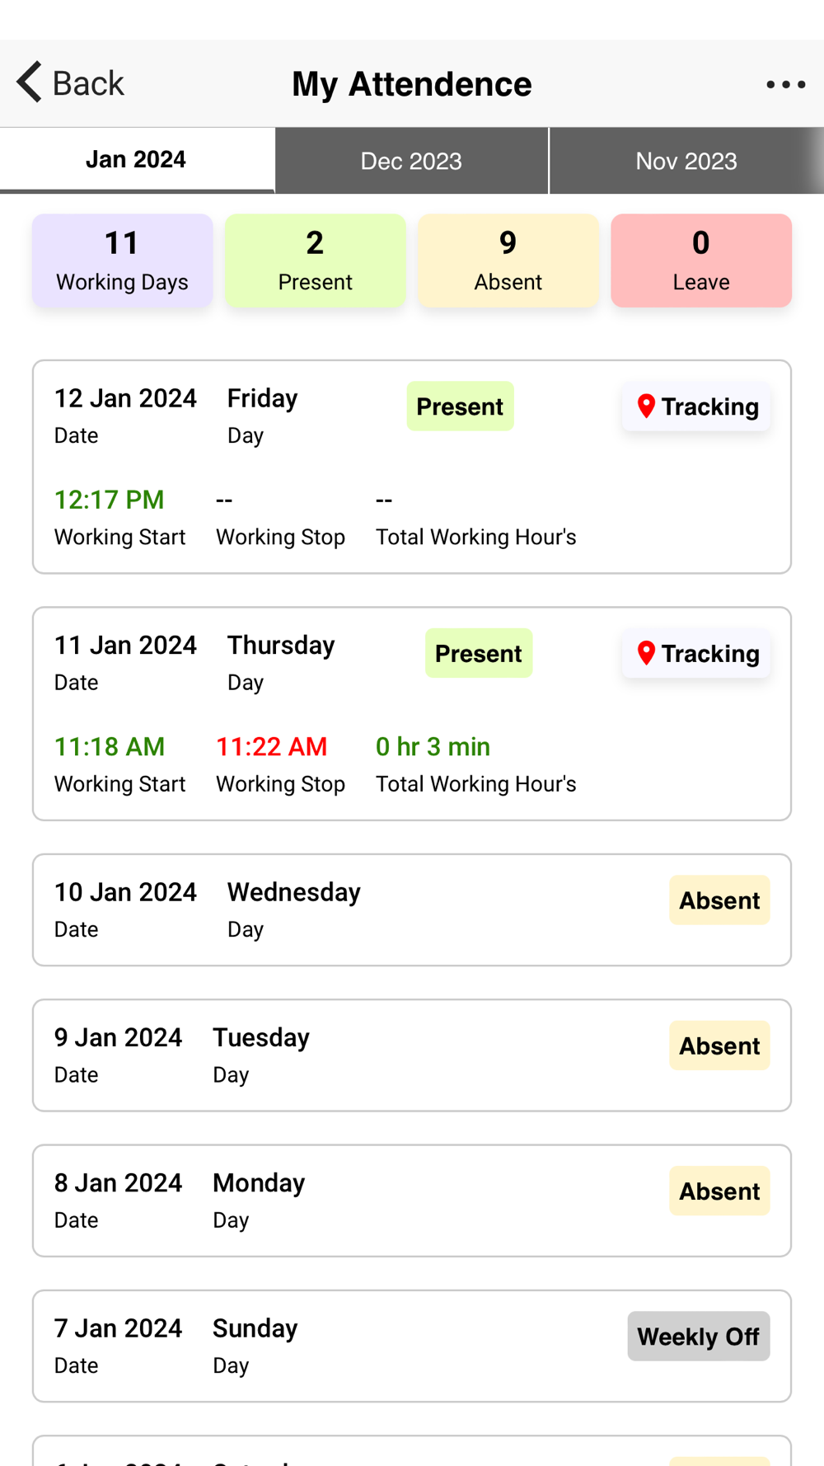Viewport: 824px width, 1466px height.
Task: Tap the red 0 Leave summary tile
Action: point(701,261)
